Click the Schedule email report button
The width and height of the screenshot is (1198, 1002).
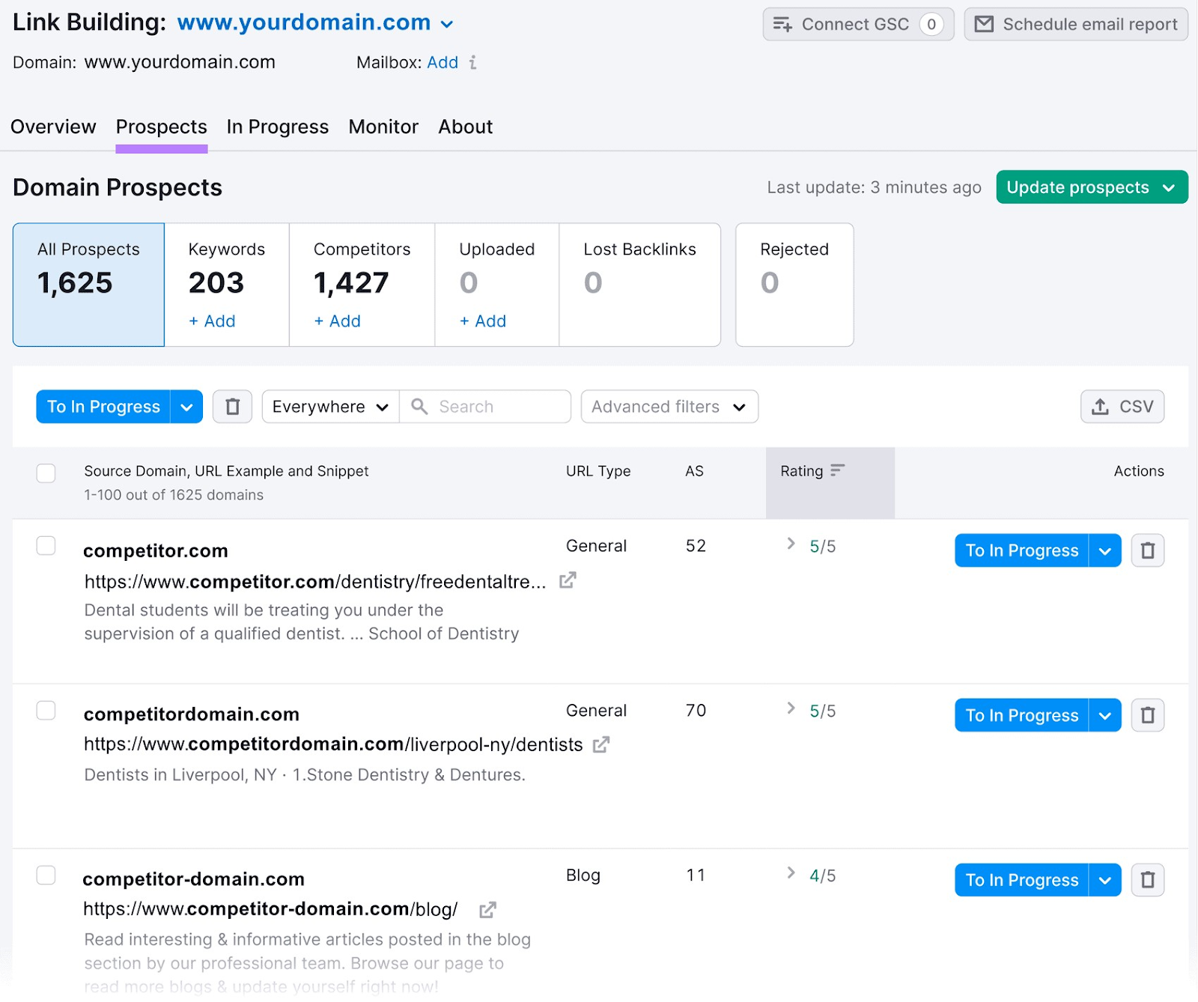(1074, 23)
